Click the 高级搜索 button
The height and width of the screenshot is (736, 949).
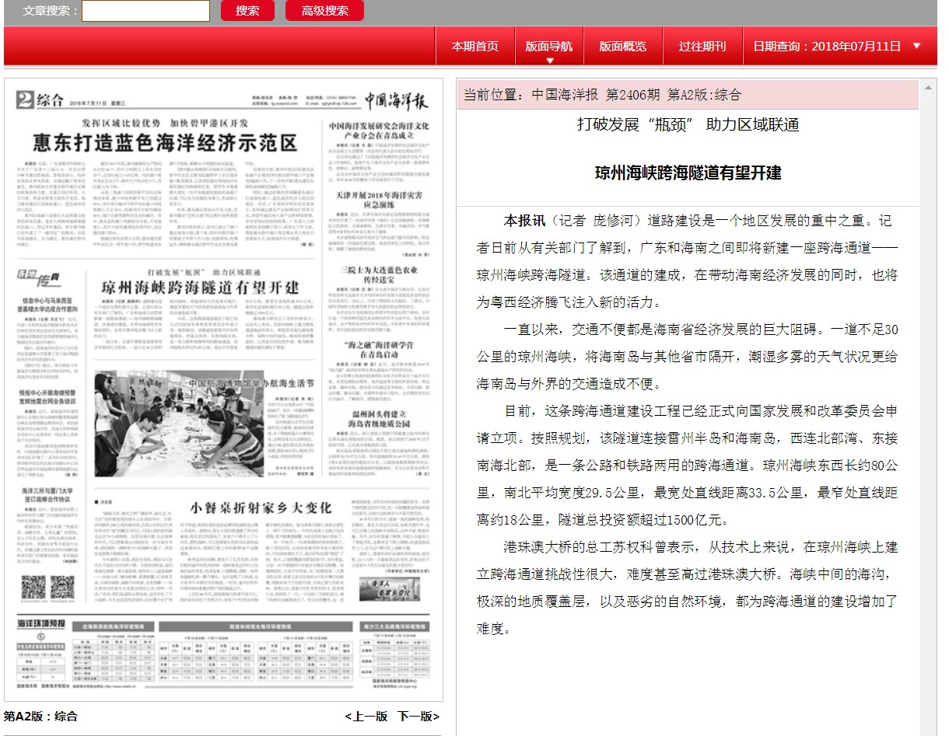pos(324,11)
